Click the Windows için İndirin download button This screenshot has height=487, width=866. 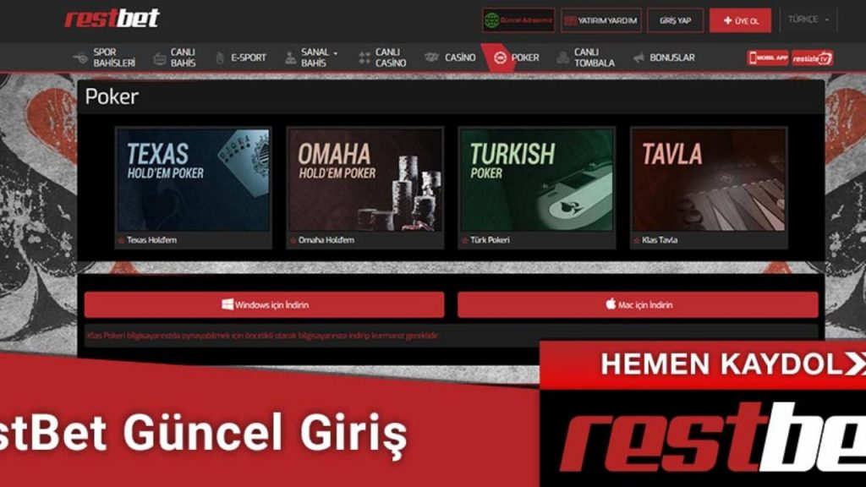point(264,304)
